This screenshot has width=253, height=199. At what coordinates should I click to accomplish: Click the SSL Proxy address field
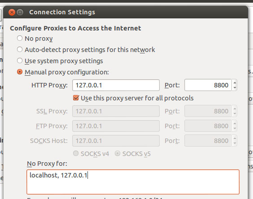click(116, 111)
